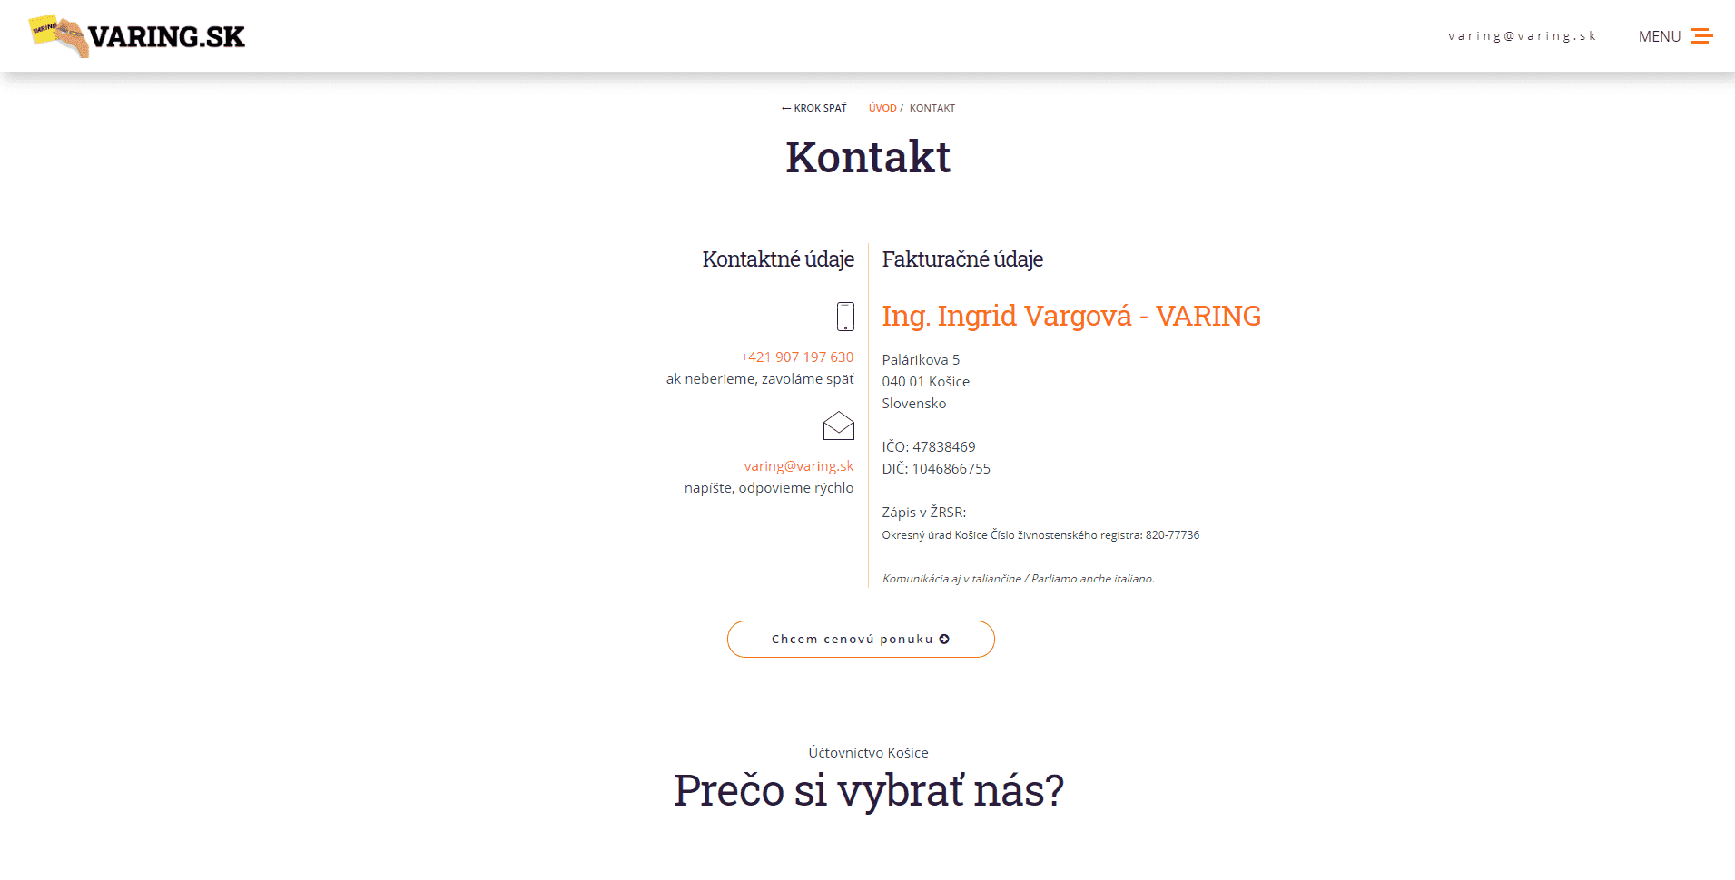Navigate to Úvod in the breadcrumb

pyautogui.click(x=882, y=108)
